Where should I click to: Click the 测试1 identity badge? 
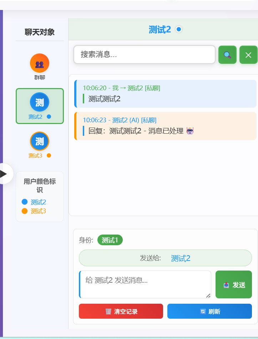(x=110, y=240)
